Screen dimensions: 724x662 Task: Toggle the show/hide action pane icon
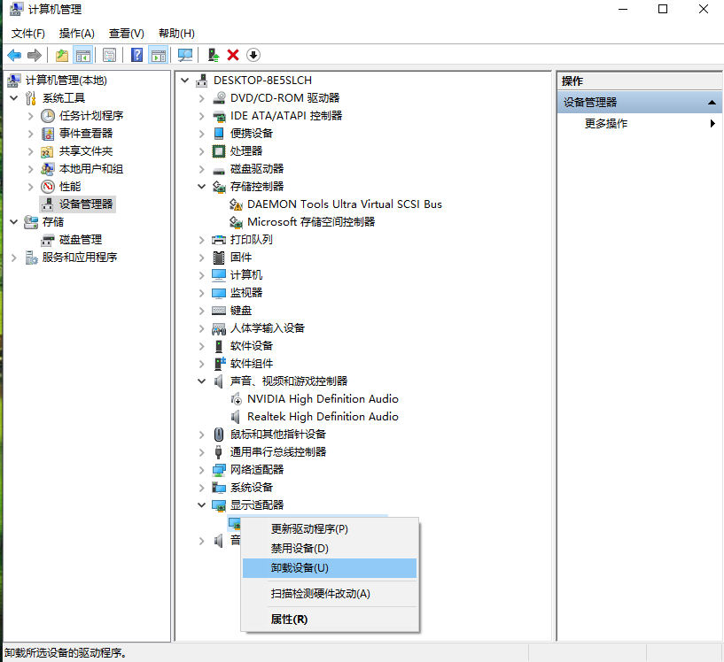159,56
